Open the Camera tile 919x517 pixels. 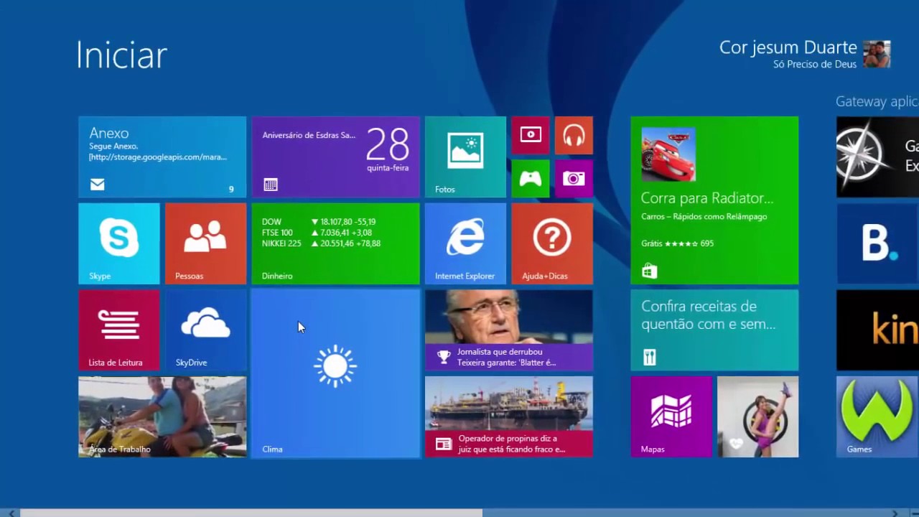pos(574,179)
